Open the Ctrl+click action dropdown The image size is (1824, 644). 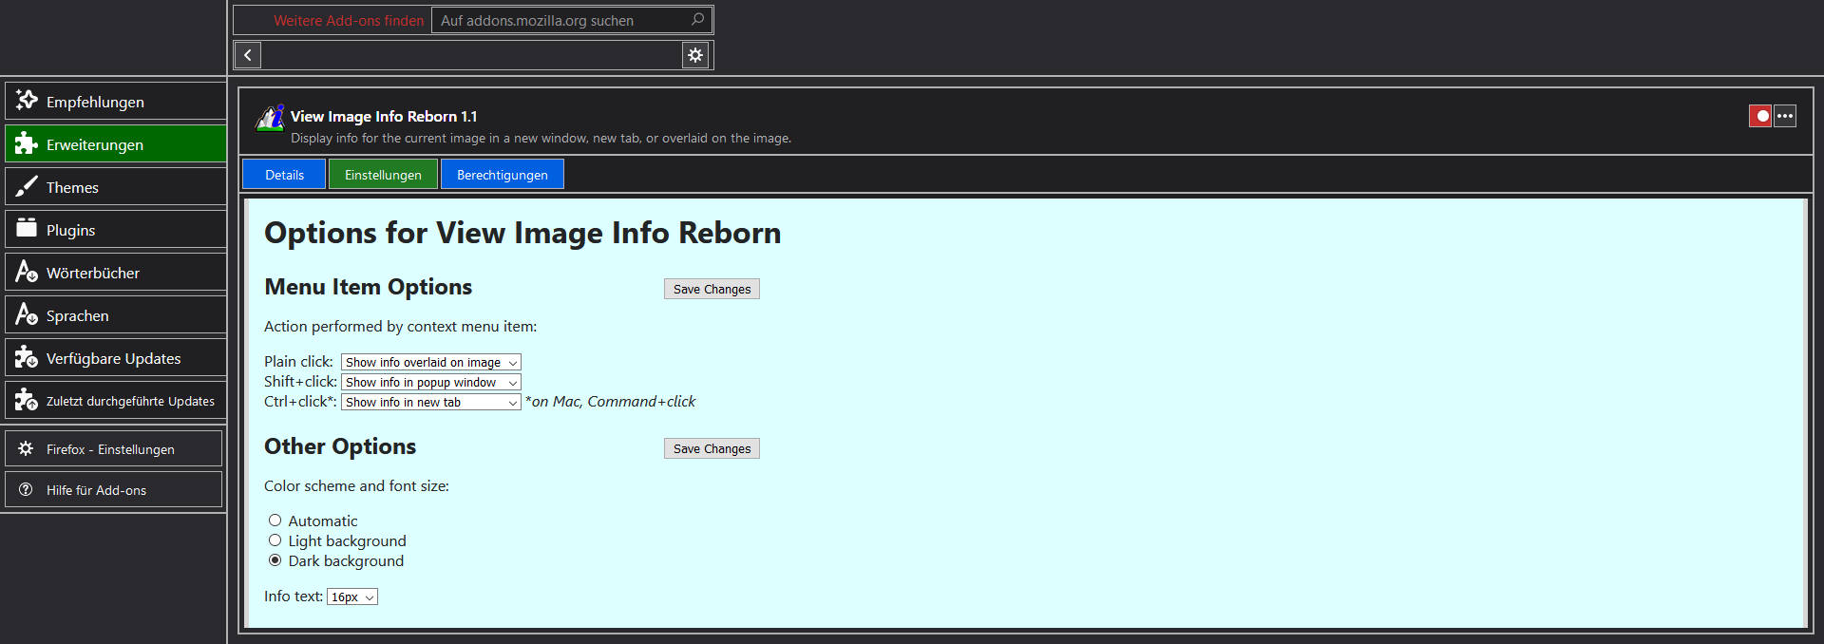coord(431,402)
